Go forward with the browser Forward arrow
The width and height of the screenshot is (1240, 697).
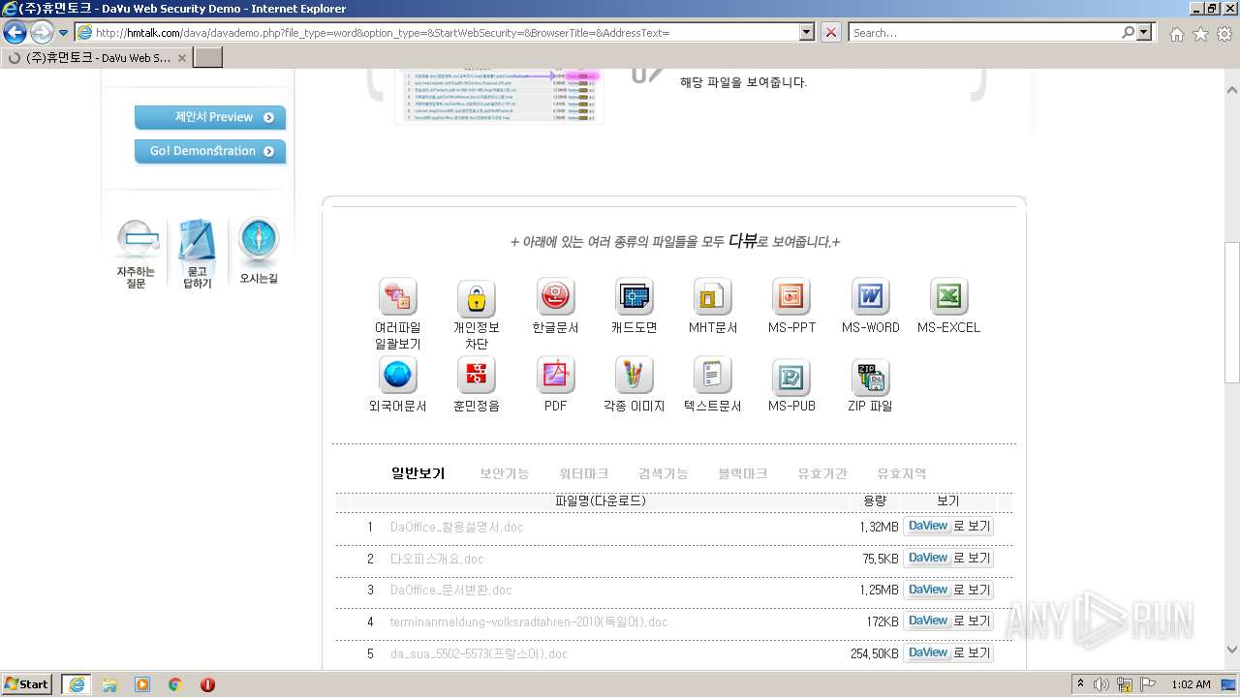[x=42, y=32]
